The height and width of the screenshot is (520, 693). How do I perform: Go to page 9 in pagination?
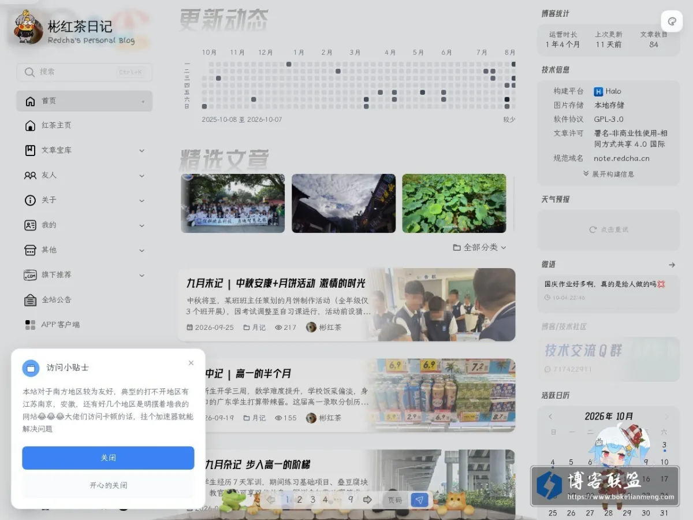coord(351,500)
